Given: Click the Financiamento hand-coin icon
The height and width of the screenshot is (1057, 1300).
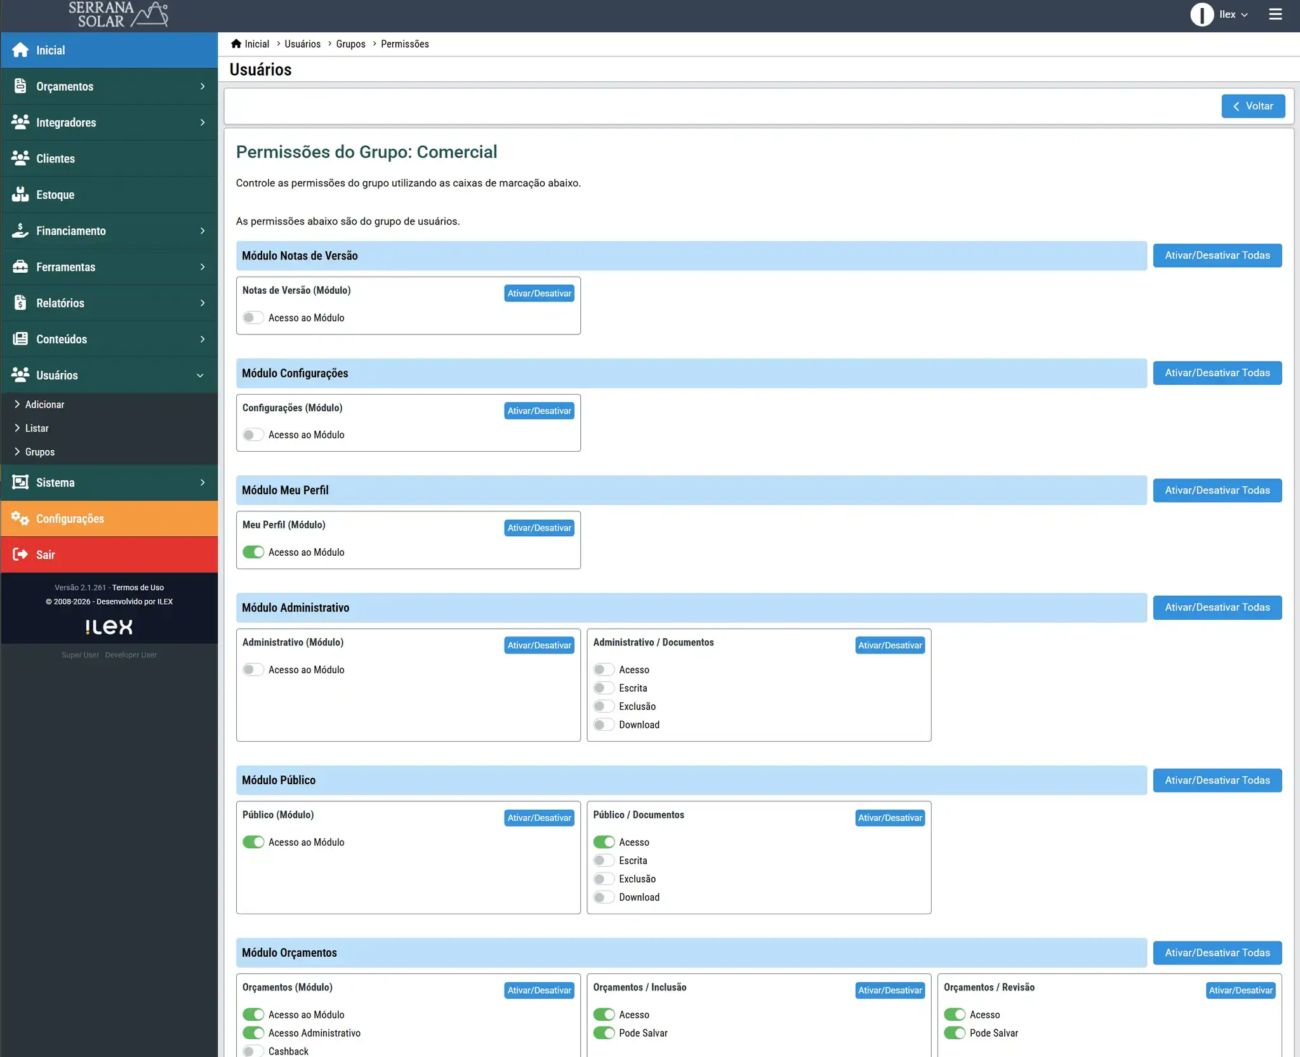Looking at the screenshot, I should (x=20, y=231).
